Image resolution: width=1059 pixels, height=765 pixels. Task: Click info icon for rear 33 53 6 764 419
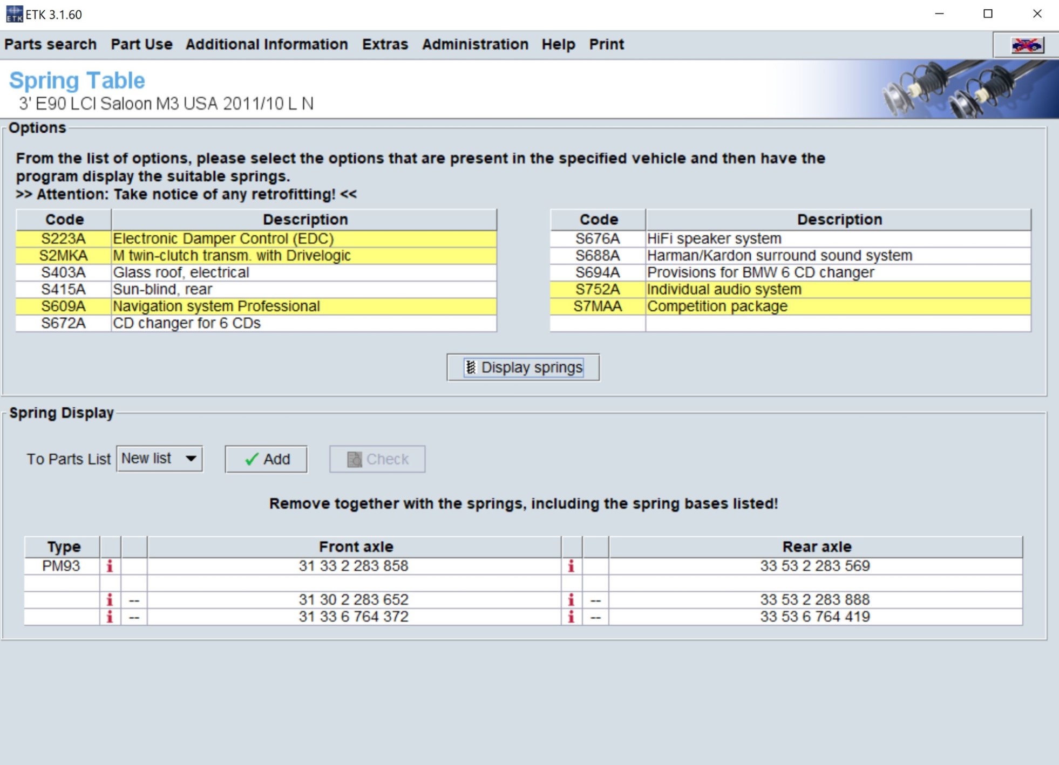pos(571,617)
